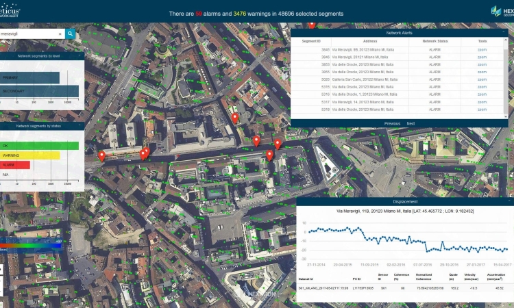This screenshot has height=308, width=514.
Task: Select the westernmost red alarm pin
Action: (x=102, y=156)
